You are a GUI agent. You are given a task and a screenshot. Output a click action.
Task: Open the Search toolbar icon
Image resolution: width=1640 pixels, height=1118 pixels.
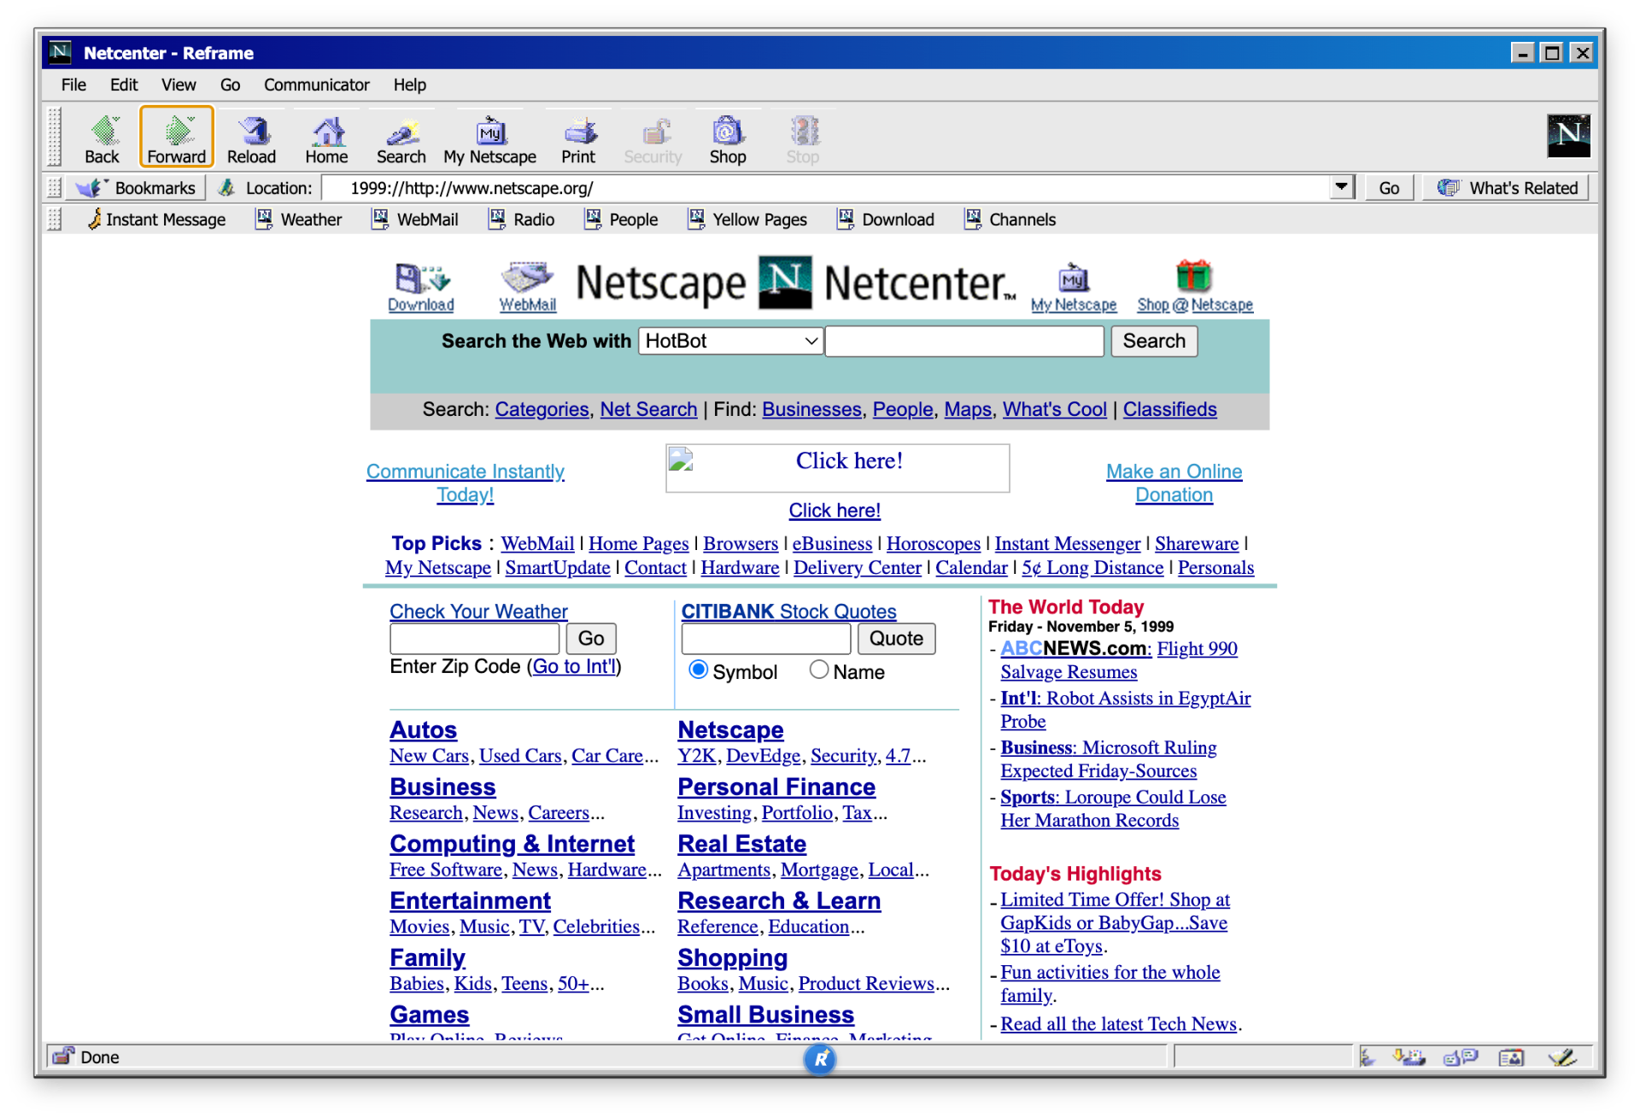point(401,138)
